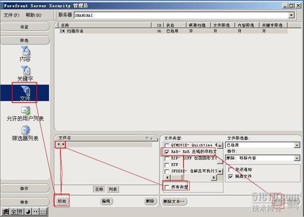Click the move-down arrow in 文件名 header
The height and width of the screenshot is (217, 304).
point(151,138)
